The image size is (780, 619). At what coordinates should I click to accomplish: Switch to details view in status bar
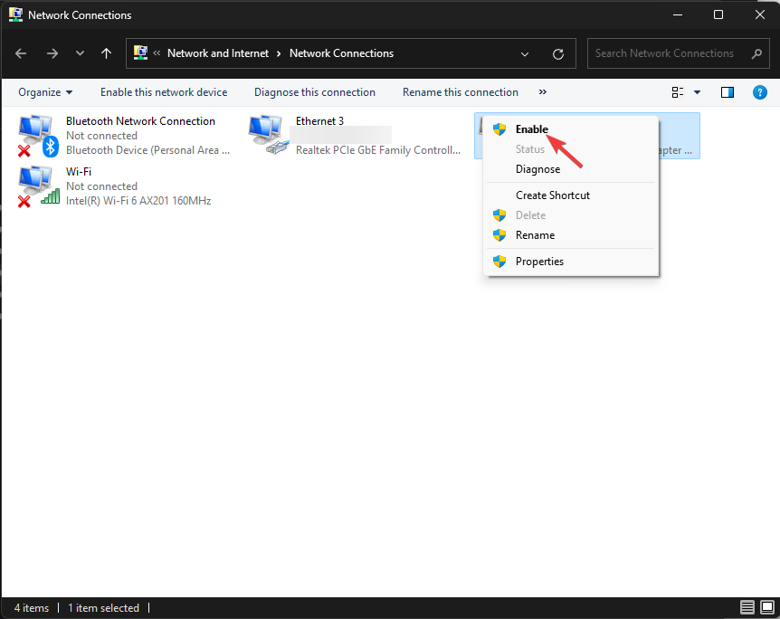pyautogui.click(x=747, y=607)
